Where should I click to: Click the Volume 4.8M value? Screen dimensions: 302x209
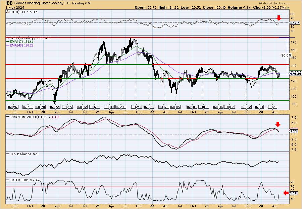pos(239,7)
